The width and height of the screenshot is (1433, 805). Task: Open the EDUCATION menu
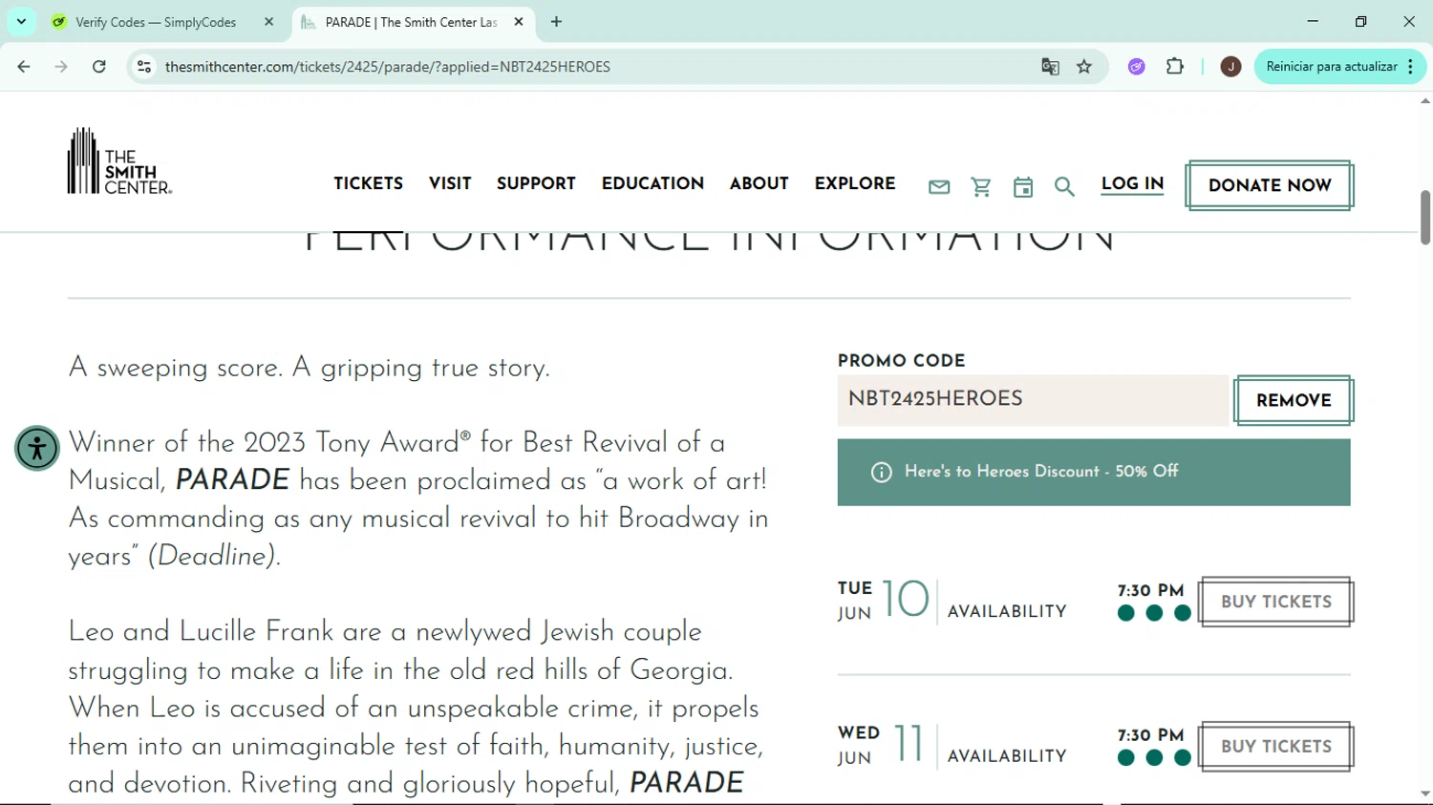coord(652,184)
